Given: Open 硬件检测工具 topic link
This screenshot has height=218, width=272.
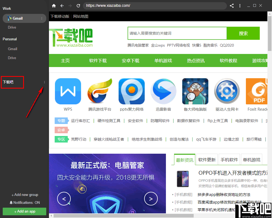Looking at the screenshot, I should click(x=109, y=121).
